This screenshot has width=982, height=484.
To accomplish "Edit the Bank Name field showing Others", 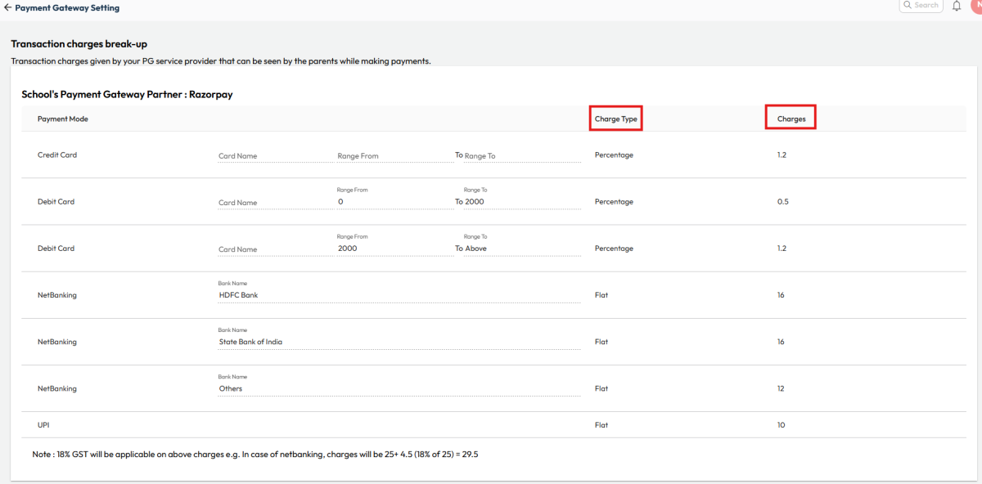I will 286,388.
